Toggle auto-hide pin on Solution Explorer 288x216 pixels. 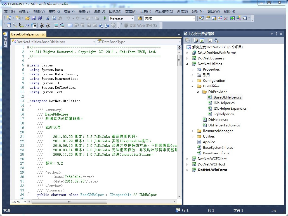point(276,34)
